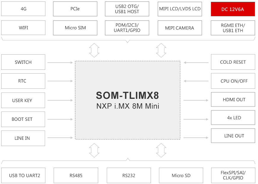Click the red DC 12V6A block
This screenshot has width=258, height=184.
[x=233, y=9]
